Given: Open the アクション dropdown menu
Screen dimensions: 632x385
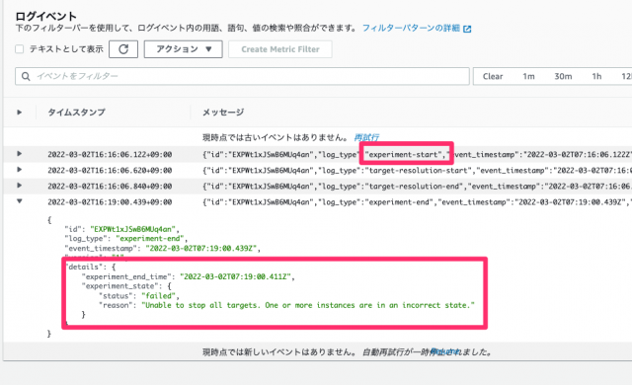Looking at the screenshot, I should point(184,49).
